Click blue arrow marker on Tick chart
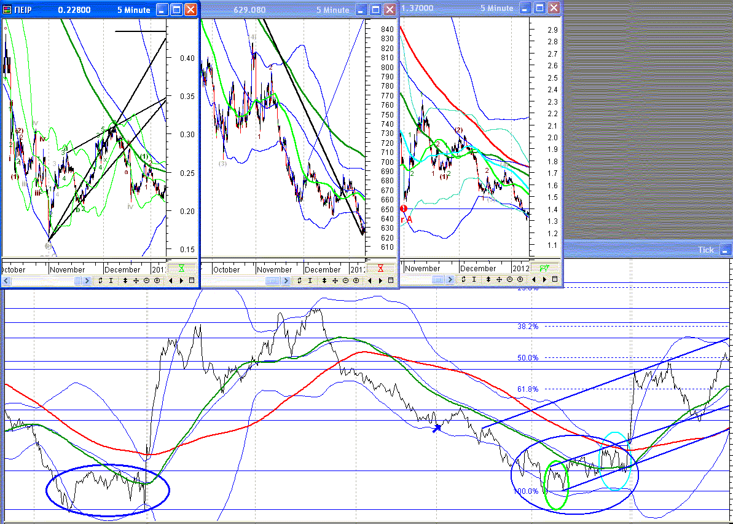 (x=437, y=427)
